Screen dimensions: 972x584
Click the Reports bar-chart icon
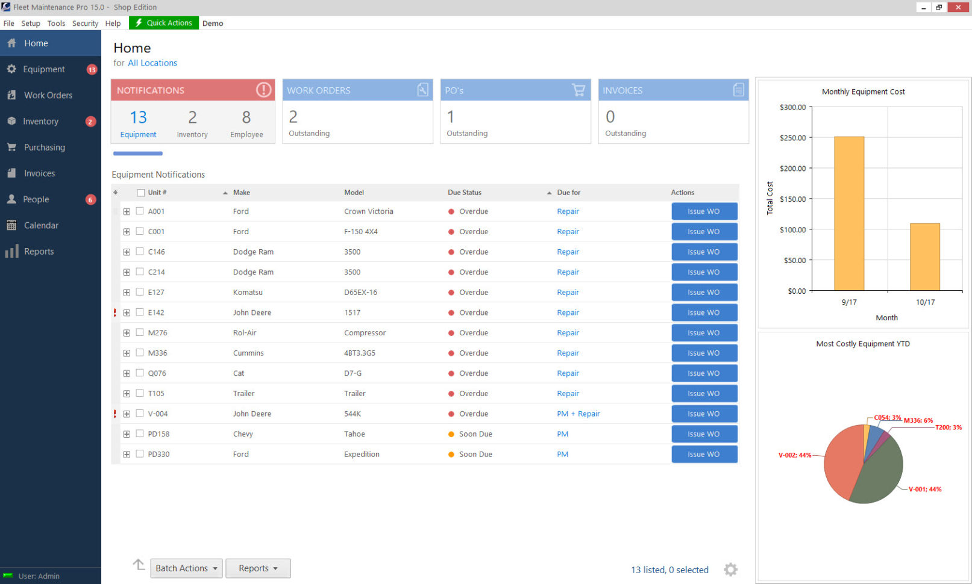[x=12, y=251]
